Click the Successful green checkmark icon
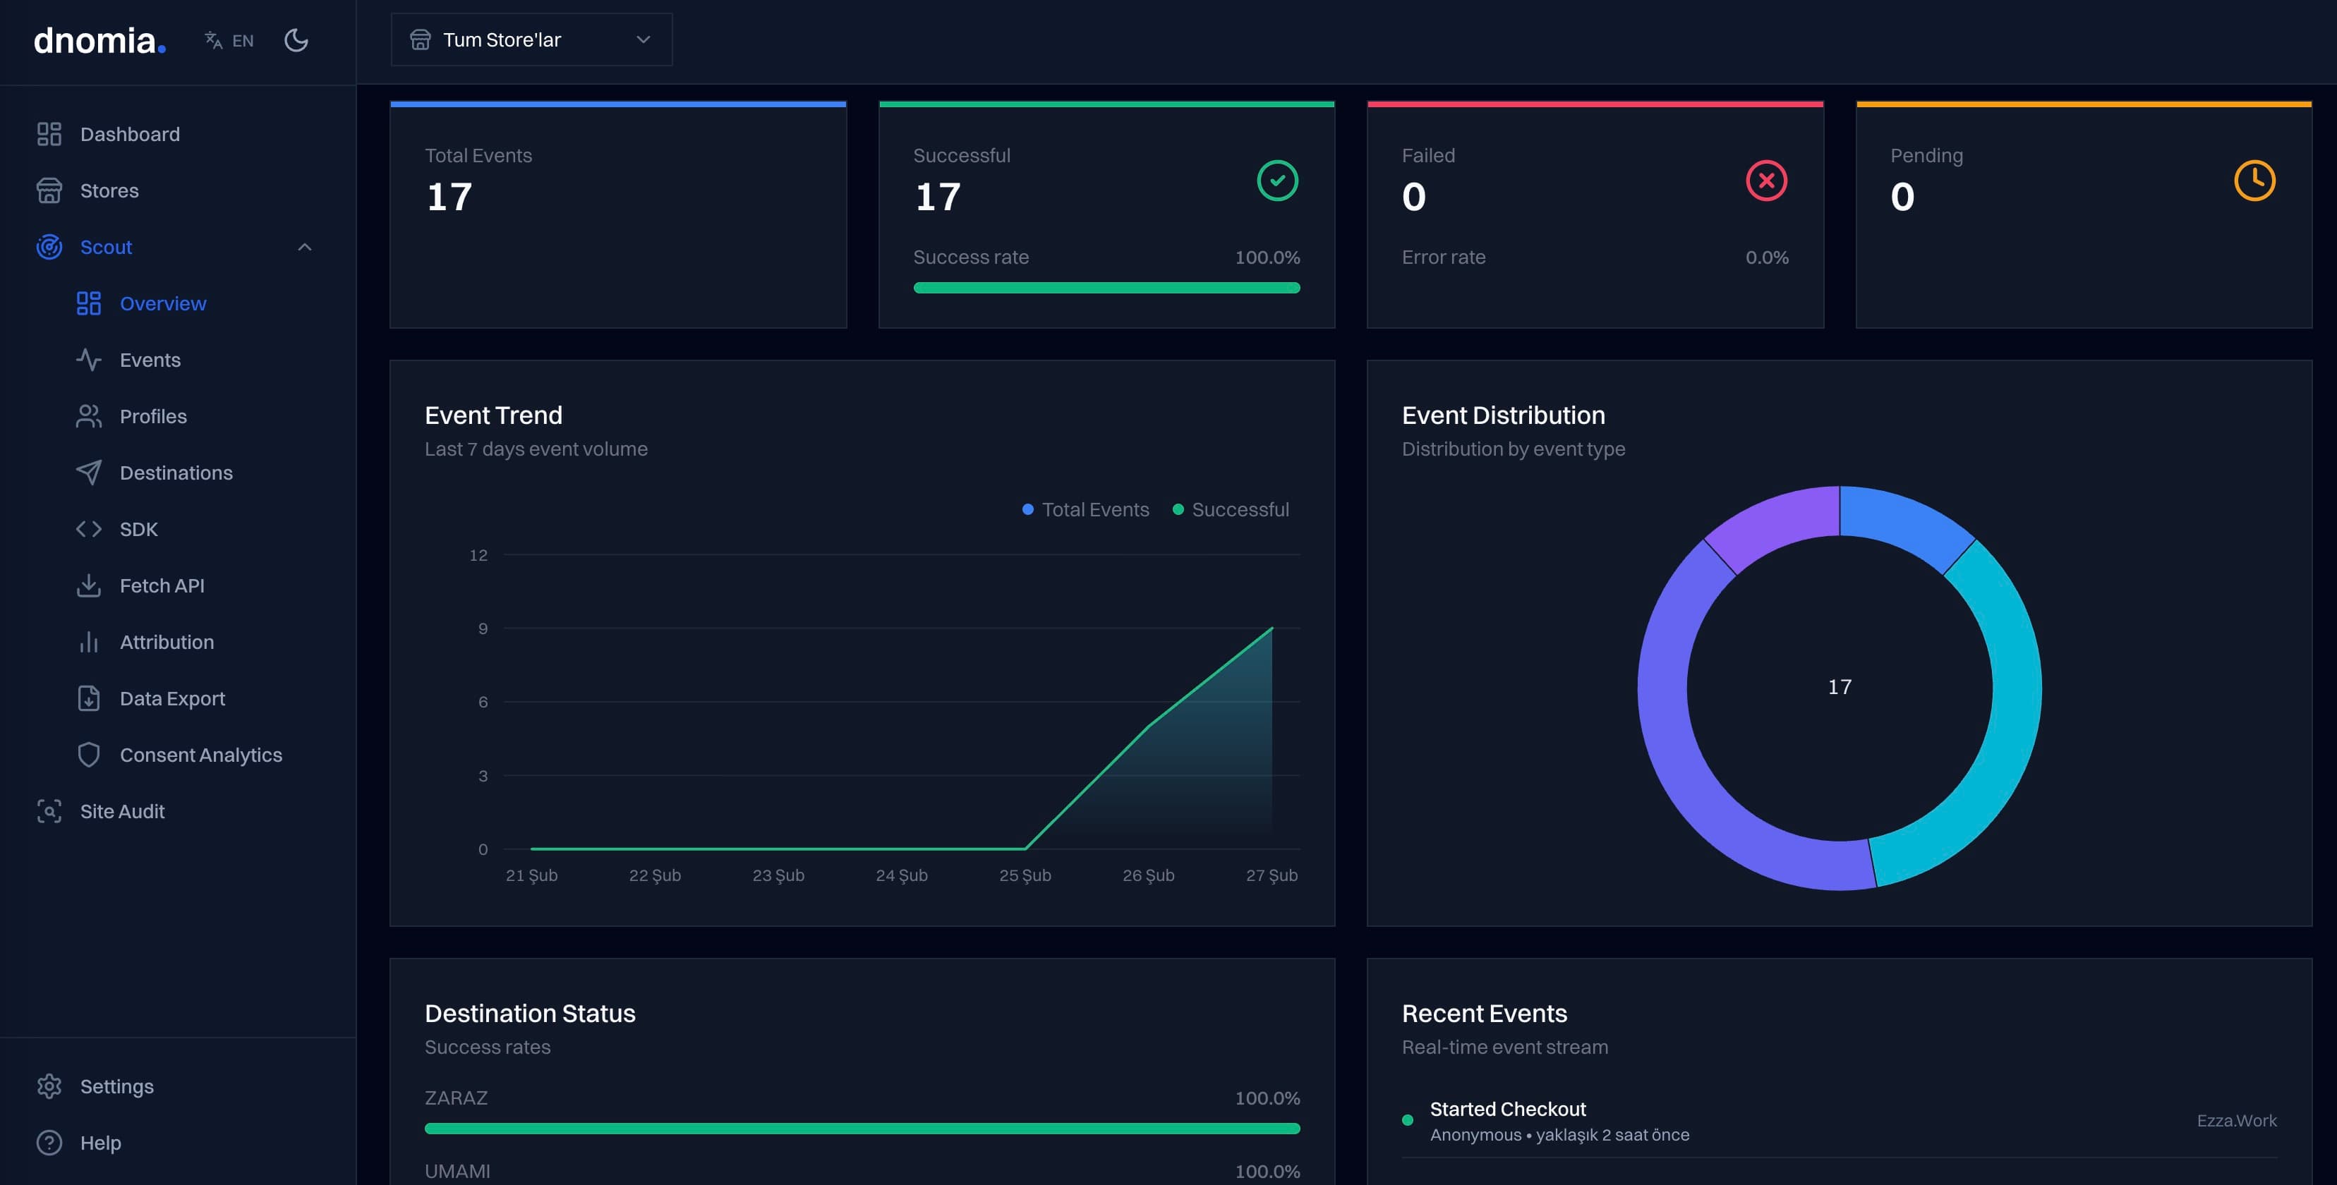This screenshot has height=1185, width=2337. pyautogui.click(x=1277, y=181)
